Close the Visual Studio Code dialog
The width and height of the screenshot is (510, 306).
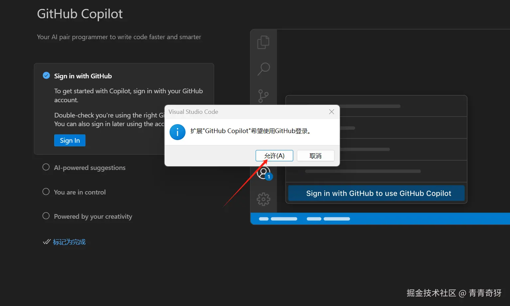331,112
